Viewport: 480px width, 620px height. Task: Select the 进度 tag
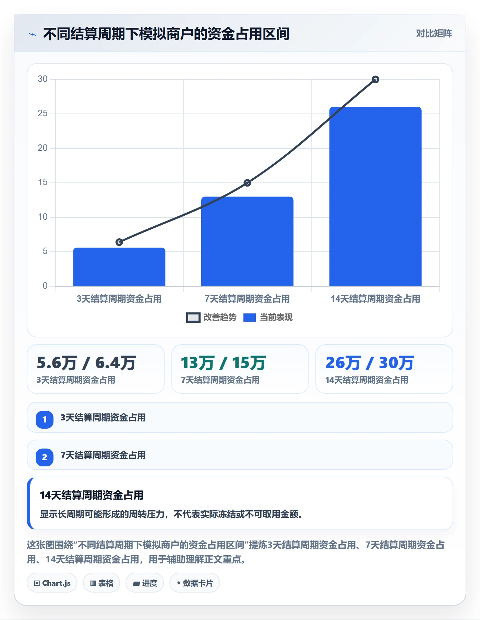[145, 583]
